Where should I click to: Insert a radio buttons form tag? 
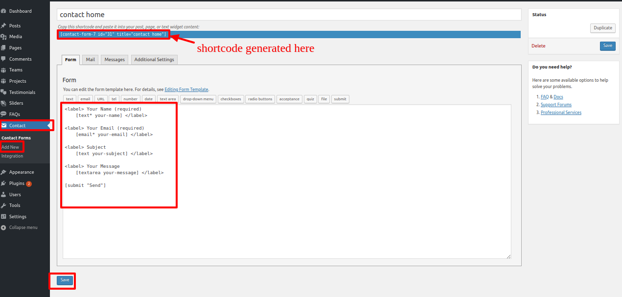click(x=260, y=99)
